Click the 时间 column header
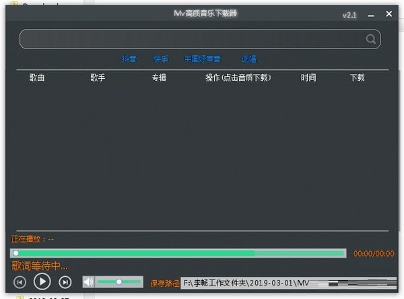 click(308, 77)
